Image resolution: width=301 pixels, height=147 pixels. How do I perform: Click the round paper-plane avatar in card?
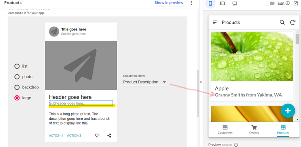[x=54, y=32]
